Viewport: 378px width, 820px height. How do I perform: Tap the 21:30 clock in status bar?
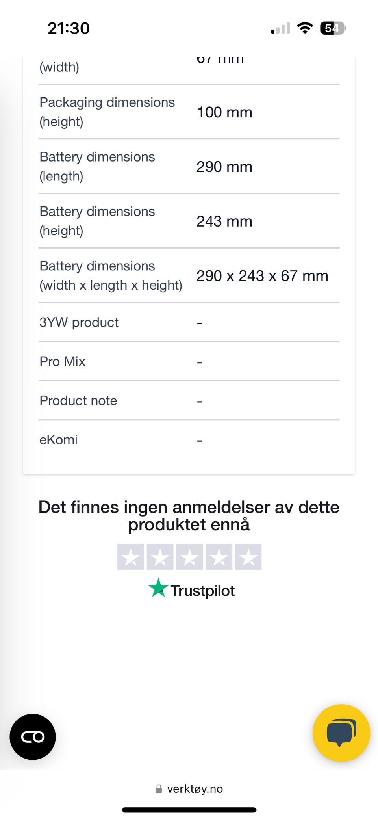69,28
